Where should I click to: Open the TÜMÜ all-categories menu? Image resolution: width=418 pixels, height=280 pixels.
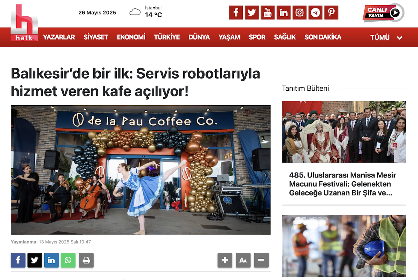click(380, 38)
